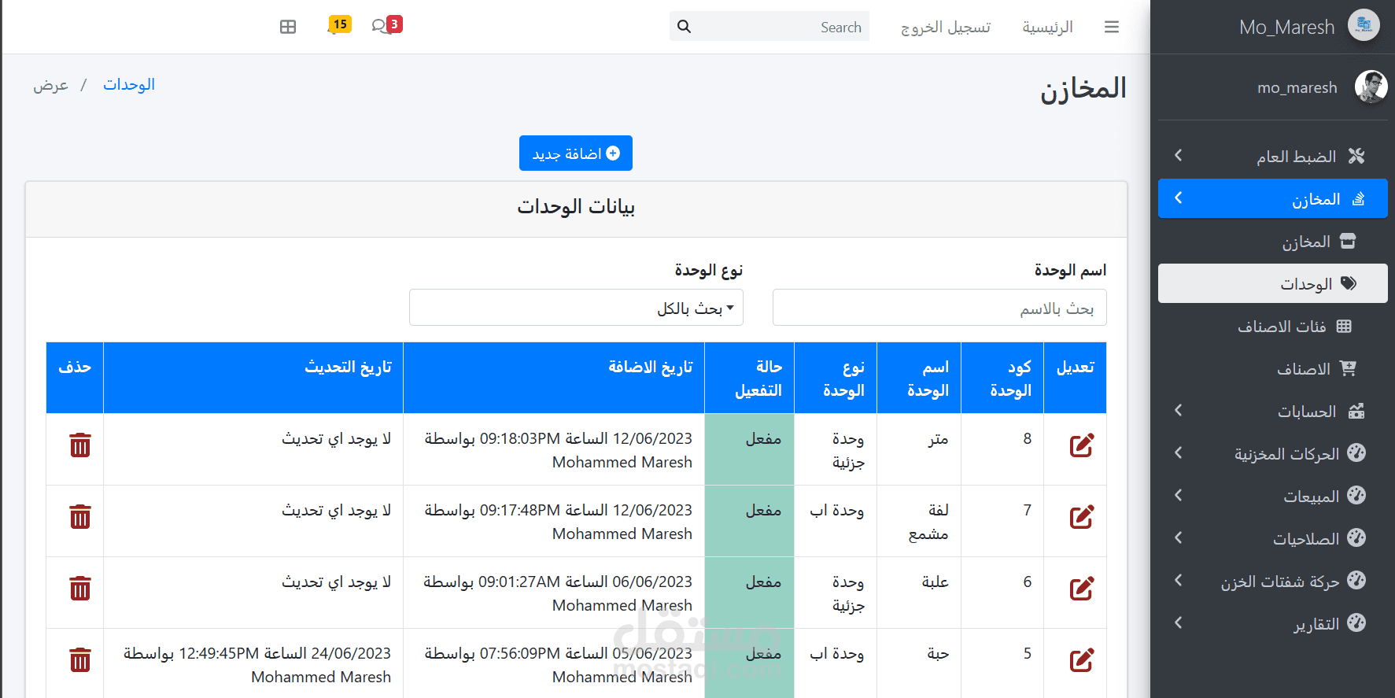The image size is (1395, 698).
Task: Open الاصناف sidebar item
Action: point(1273,368)
